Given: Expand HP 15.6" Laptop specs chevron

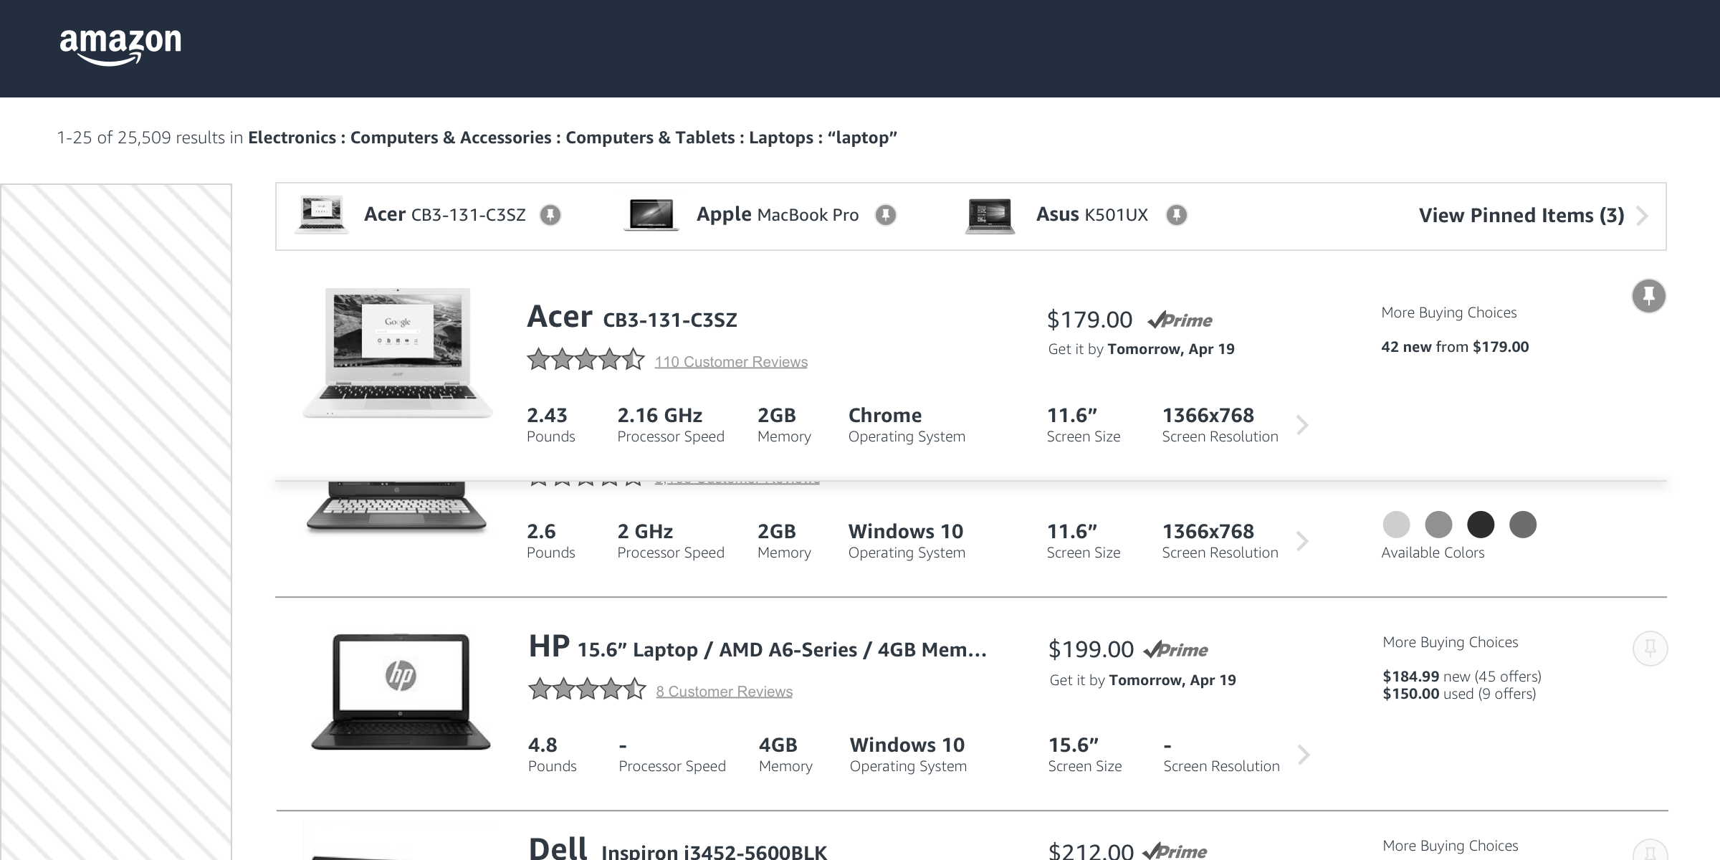Looking at the screenshot, I should coord(1304,755).
